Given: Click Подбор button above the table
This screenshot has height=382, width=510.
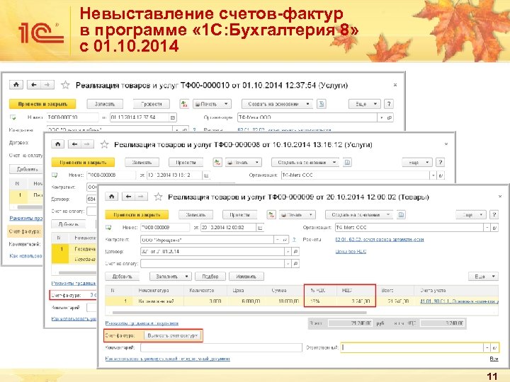Looking at the screenshot, I should [x=210, y=277].
